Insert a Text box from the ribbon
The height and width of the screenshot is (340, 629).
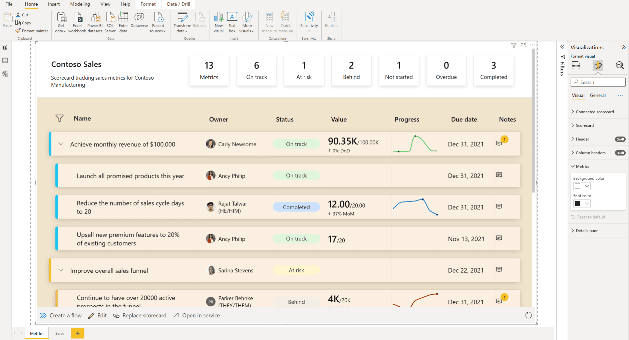232,18
